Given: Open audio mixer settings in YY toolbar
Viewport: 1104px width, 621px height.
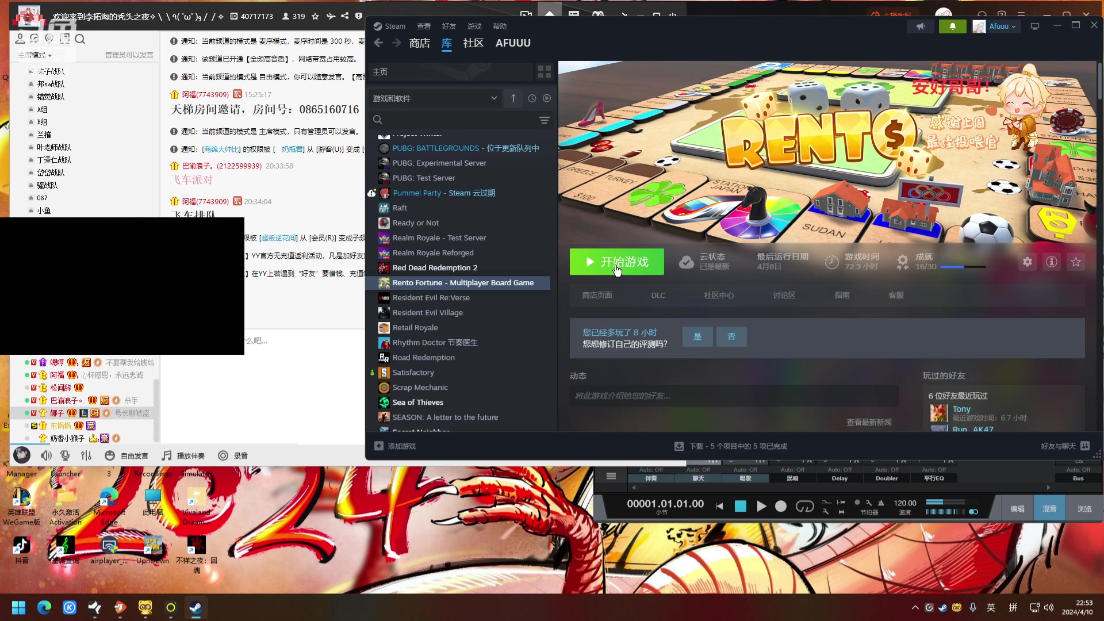Looking at the screenshot, I should [x=86, y=456].
